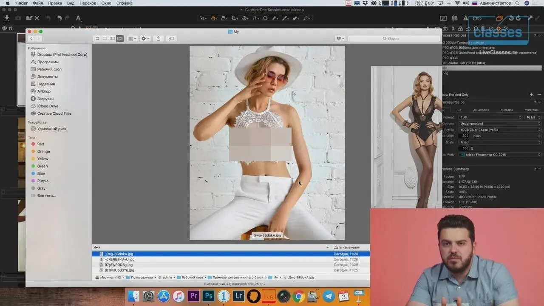This screenshot has height=306, width=544.
Task: Open the Finder arrange-by grouping dropdown
Action: coord(133,39)
